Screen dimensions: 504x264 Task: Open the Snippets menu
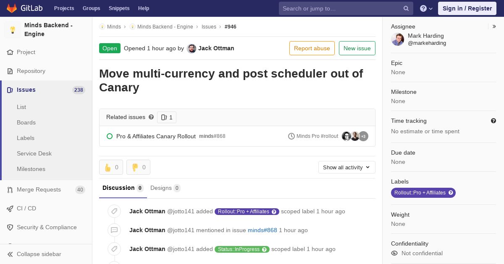[x=119, y=8]
